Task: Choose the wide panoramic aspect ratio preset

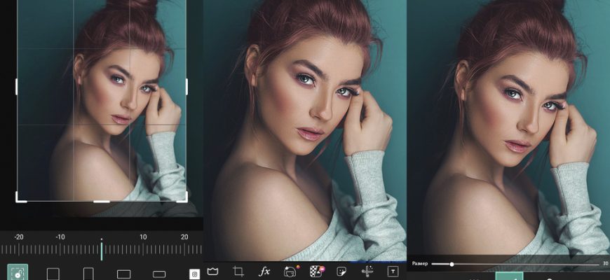Action: pos(159,274)
